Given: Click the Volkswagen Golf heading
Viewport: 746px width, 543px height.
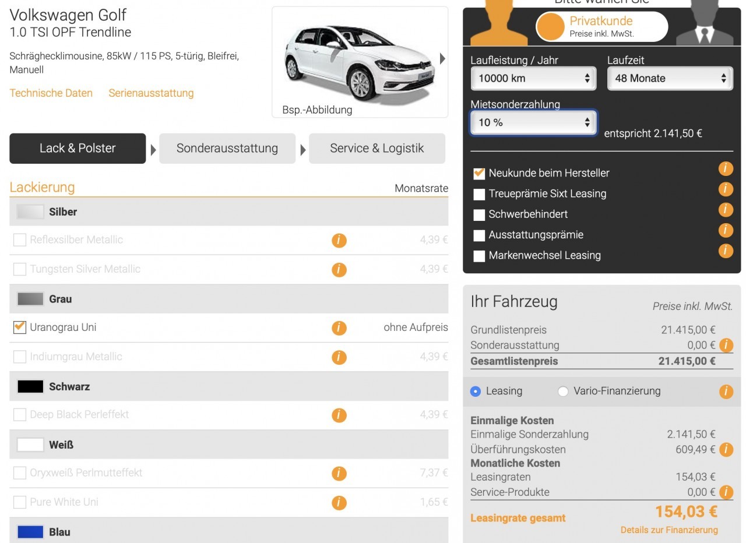Looking at the screenshot, I should tap(68, 15).
